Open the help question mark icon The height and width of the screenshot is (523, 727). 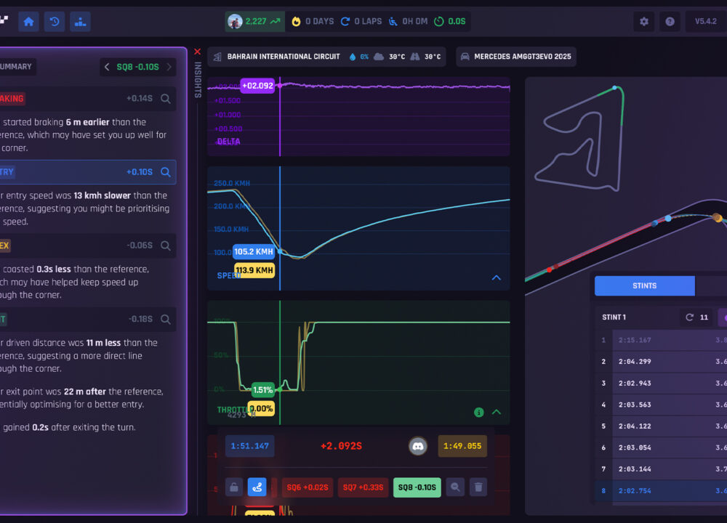pos(670,21)
